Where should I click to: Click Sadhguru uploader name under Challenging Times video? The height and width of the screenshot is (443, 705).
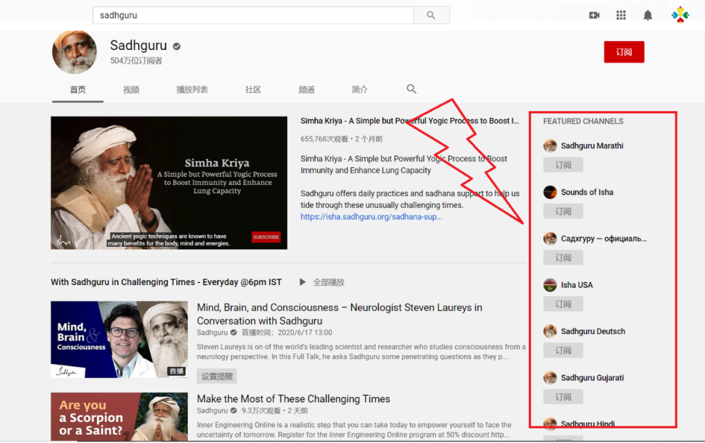click(x=212, y=411)
